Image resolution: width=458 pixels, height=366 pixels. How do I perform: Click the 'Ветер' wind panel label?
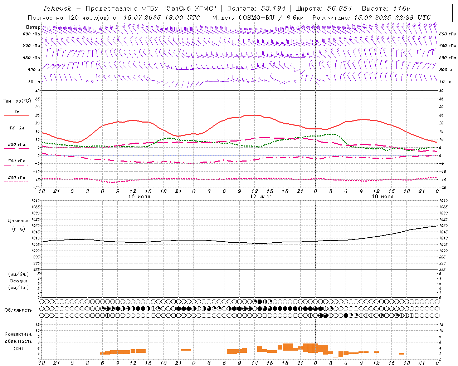pyautogui.click(x=33, y=27)
